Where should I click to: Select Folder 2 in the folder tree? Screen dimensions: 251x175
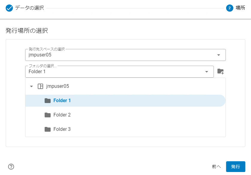tap(62, 115)
